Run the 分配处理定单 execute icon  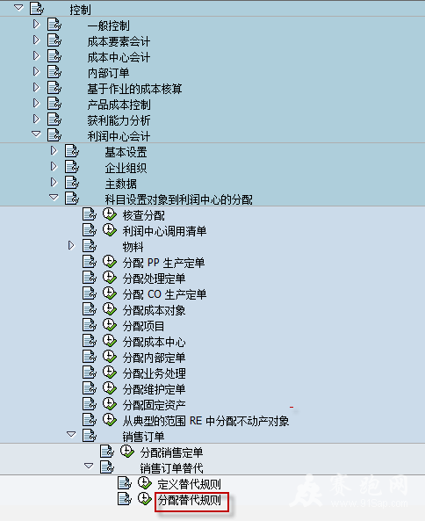pyautogui.click(x=109, y=278)
